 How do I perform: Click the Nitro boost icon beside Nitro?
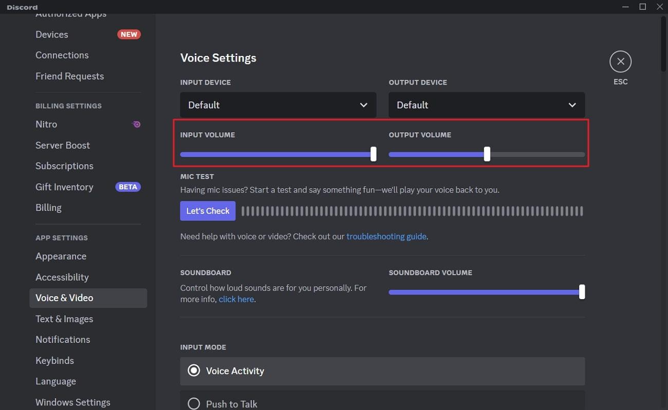point(136,124)
